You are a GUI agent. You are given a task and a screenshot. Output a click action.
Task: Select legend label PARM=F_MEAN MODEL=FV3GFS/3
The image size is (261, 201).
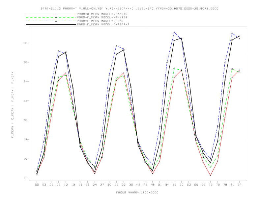(103, 24)
